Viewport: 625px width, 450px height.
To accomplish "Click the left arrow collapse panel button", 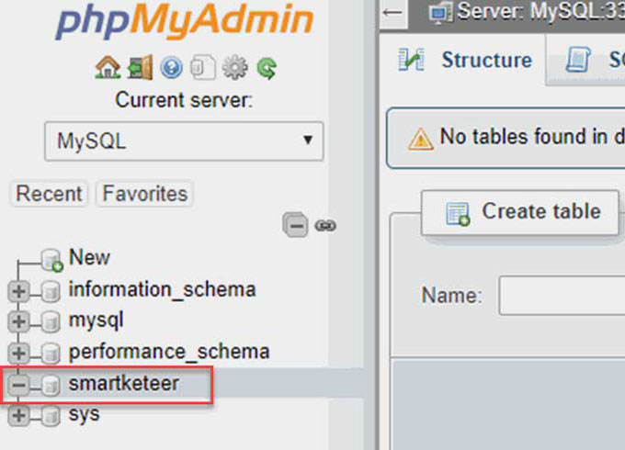I will point(392,13).
